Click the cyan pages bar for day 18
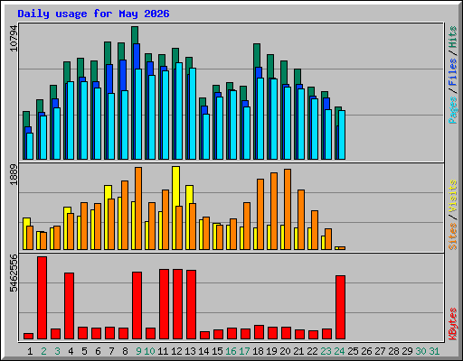This screenshot has width=463, height=361. click(x=260, y=118)
